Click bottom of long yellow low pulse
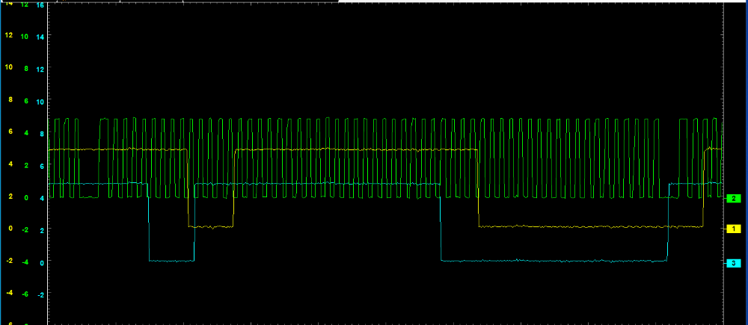 [591, 226]
